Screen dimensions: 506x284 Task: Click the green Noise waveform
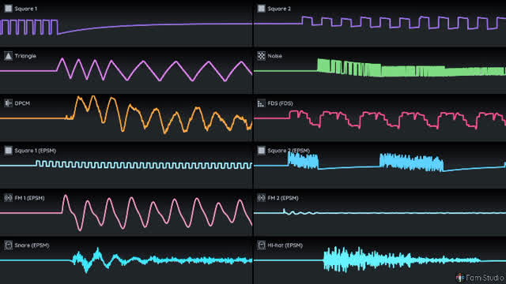click(x=380, y=68)
